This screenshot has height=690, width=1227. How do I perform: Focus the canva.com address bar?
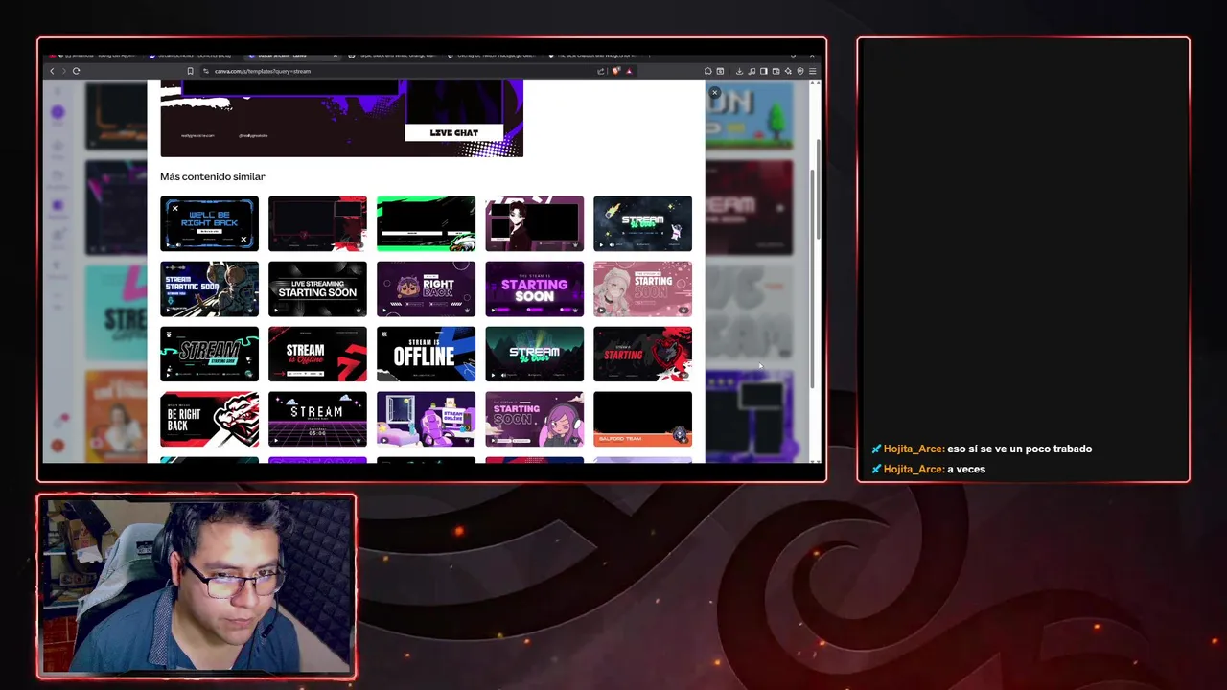pos(403,71)
